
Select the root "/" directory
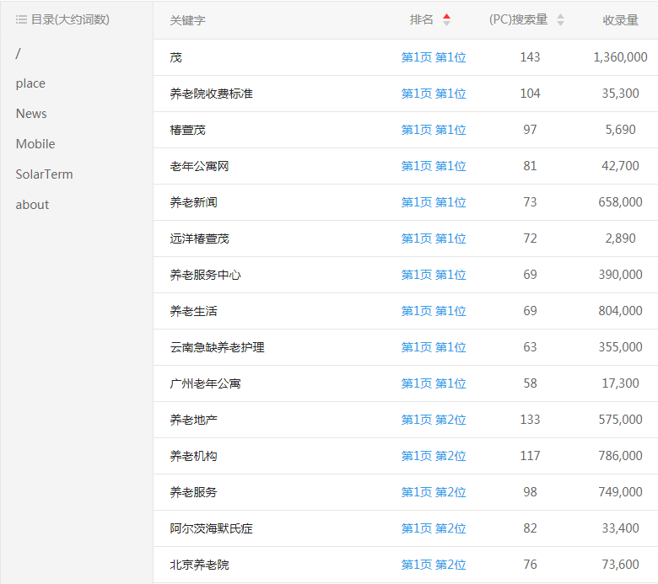[19, 53]
